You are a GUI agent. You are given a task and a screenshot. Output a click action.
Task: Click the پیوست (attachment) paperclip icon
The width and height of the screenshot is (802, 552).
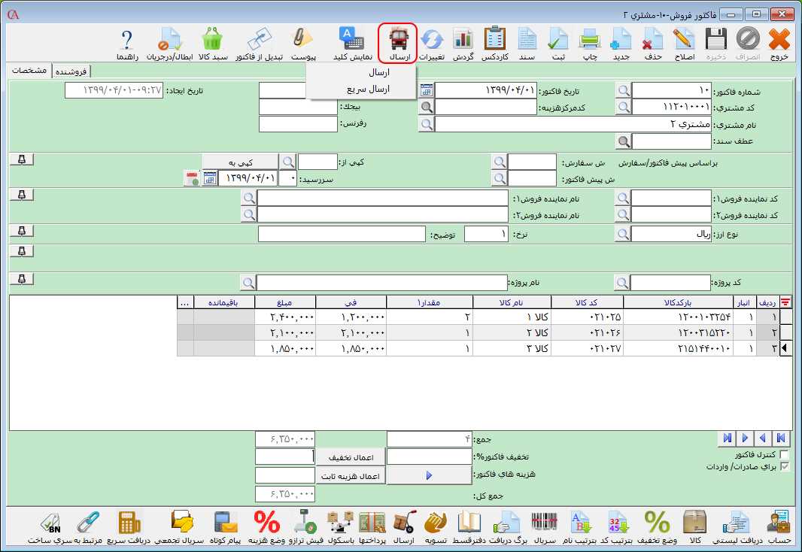(x=303, y=43)
